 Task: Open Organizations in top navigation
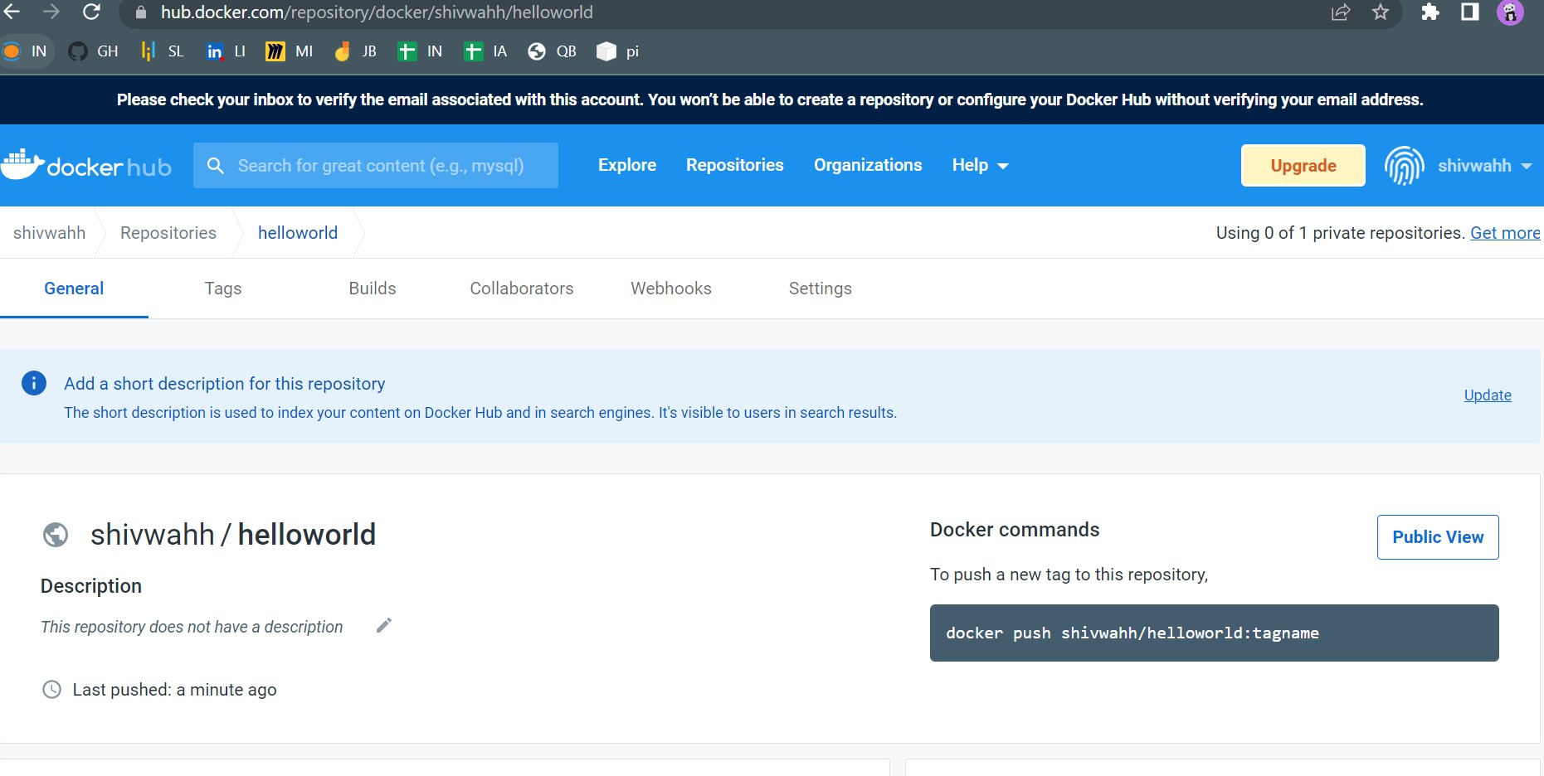pos(868,165)
